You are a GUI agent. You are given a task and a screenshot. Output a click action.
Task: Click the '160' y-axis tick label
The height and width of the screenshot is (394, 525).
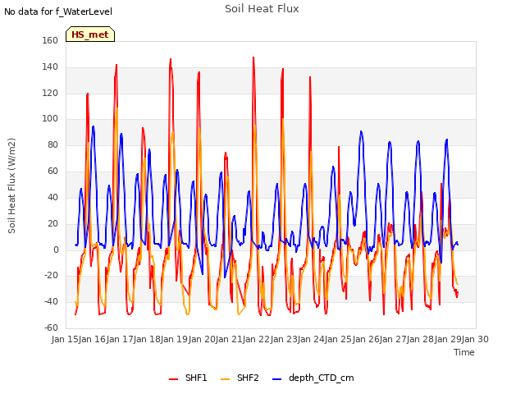(50, 40)
